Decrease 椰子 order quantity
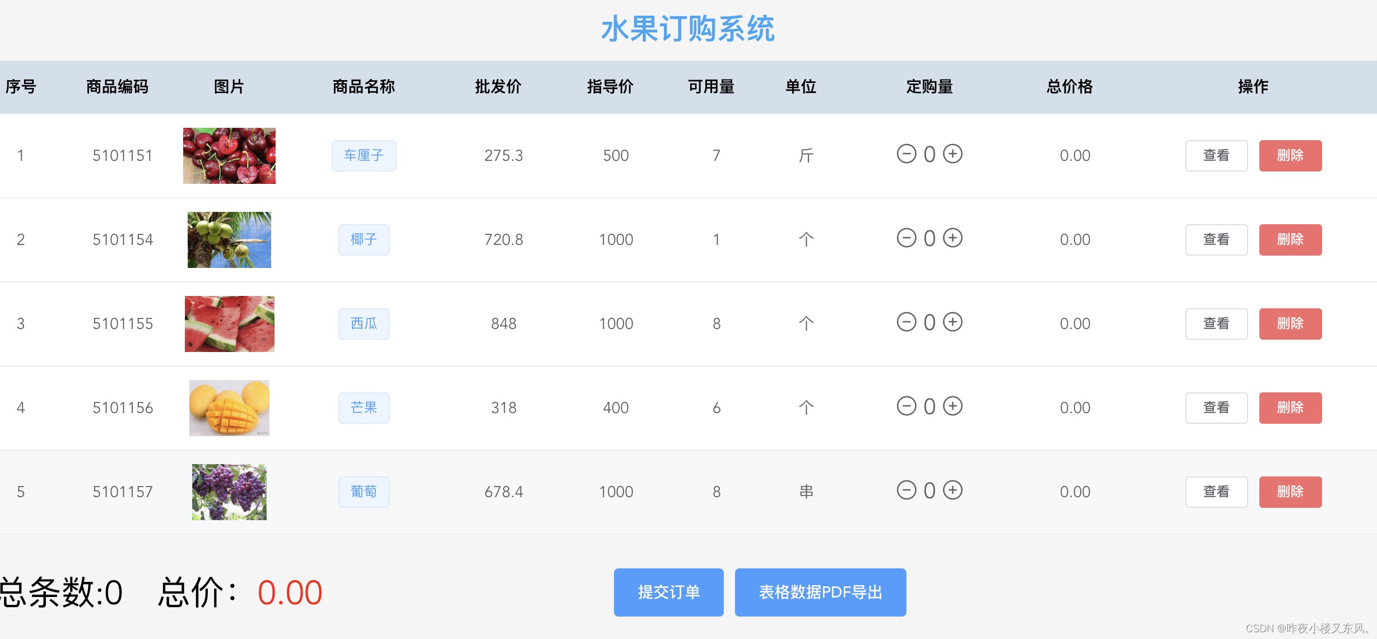1377x639 pixels. click(906, 238)
